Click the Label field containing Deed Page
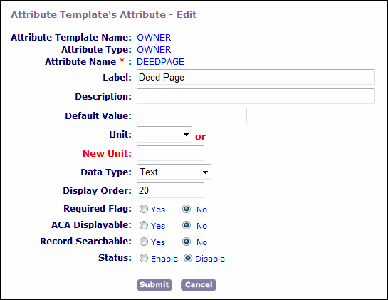The image size is (388, 300). (256, 77)
